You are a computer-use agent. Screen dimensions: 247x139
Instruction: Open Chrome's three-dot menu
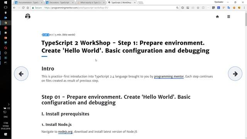[x=244, y=8]
